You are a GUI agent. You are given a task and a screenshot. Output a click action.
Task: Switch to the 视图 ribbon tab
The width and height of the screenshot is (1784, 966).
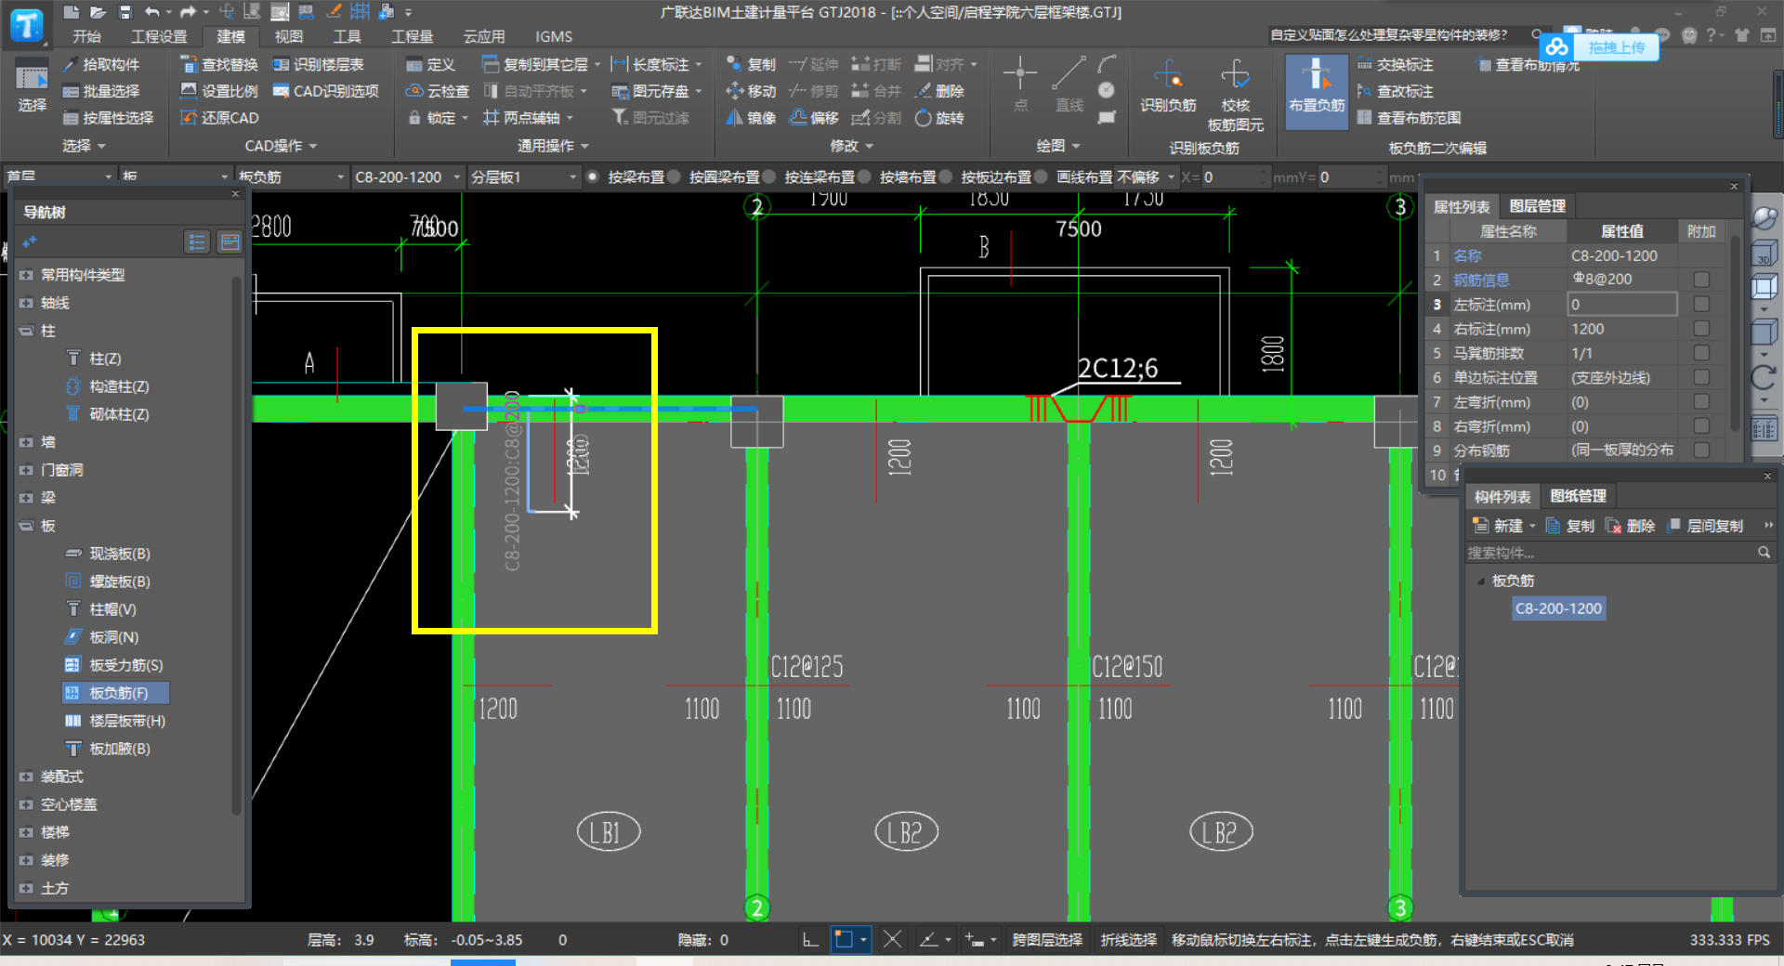point(288,36)
